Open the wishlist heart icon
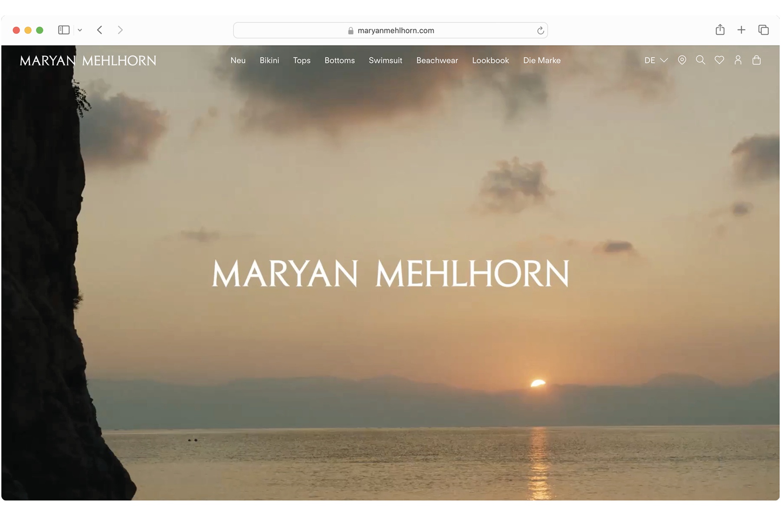Image resolution: width=781 pixels, height=519 pixels. (719, 60)
